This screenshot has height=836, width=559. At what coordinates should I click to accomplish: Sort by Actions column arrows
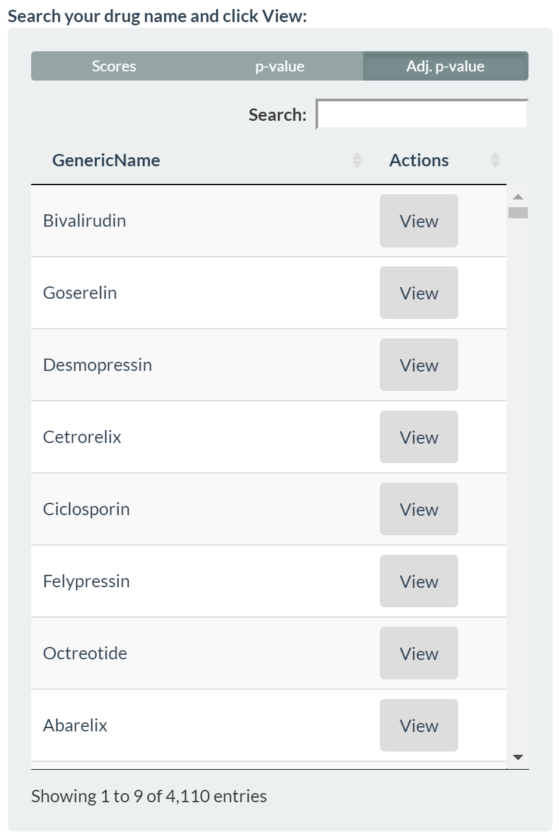495,160
